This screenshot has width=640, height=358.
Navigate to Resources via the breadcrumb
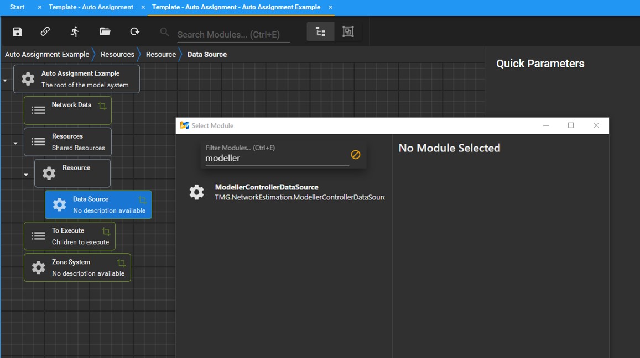click(x=117, y=54)
